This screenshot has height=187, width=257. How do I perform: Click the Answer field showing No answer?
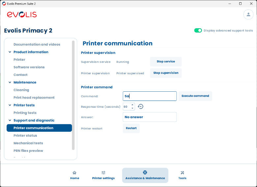click(150, 117)
